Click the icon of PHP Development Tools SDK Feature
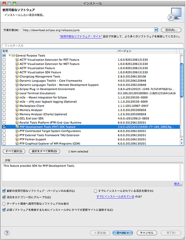Image resolution: width=186 pixels, height=240 pixels. coord(17,127)
